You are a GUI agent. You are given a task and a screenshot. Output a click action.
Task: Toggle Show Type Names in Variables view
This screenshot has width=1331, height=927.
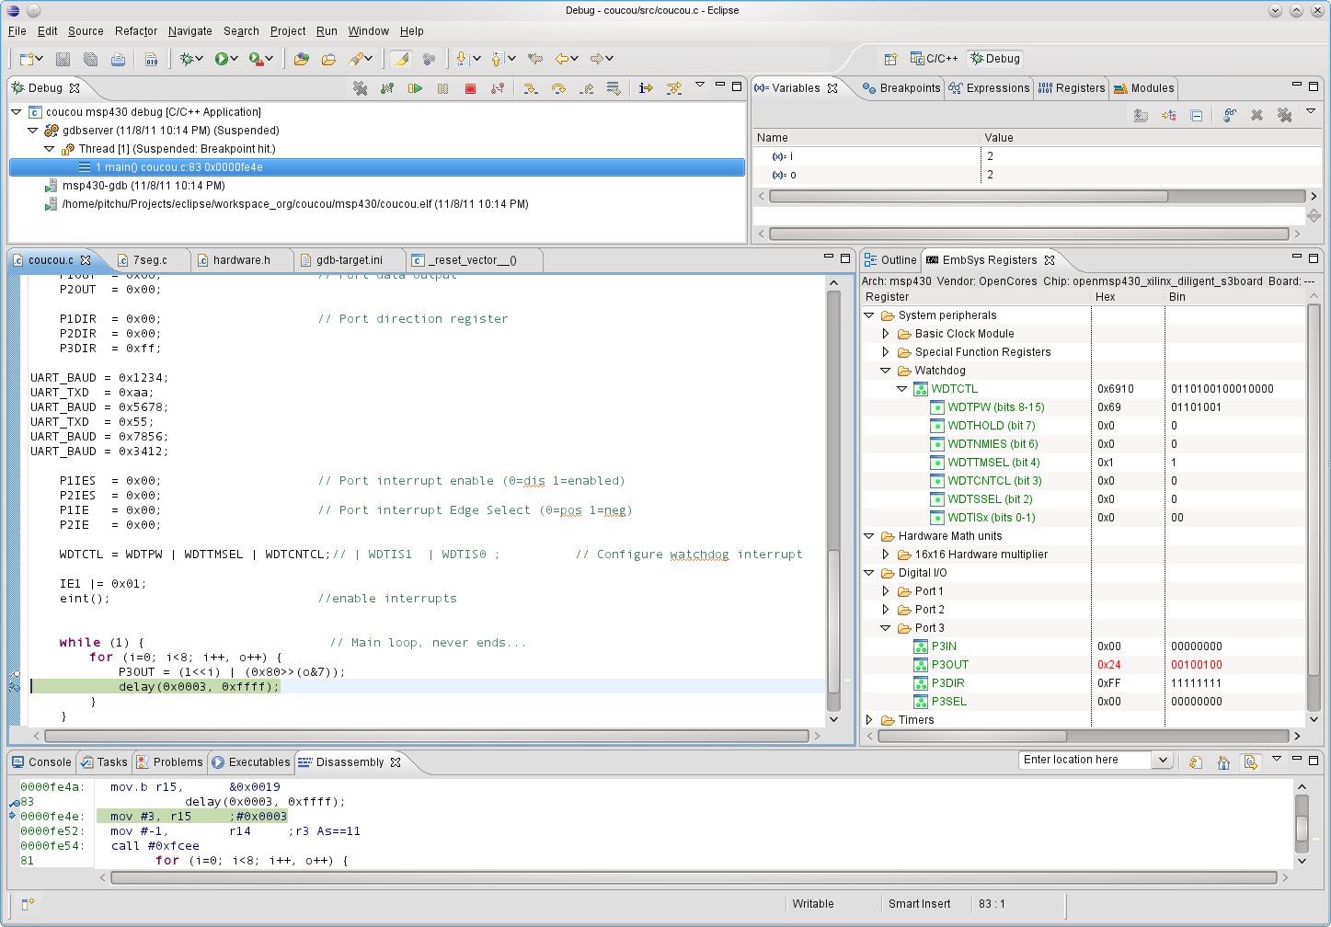(1141, 115)
